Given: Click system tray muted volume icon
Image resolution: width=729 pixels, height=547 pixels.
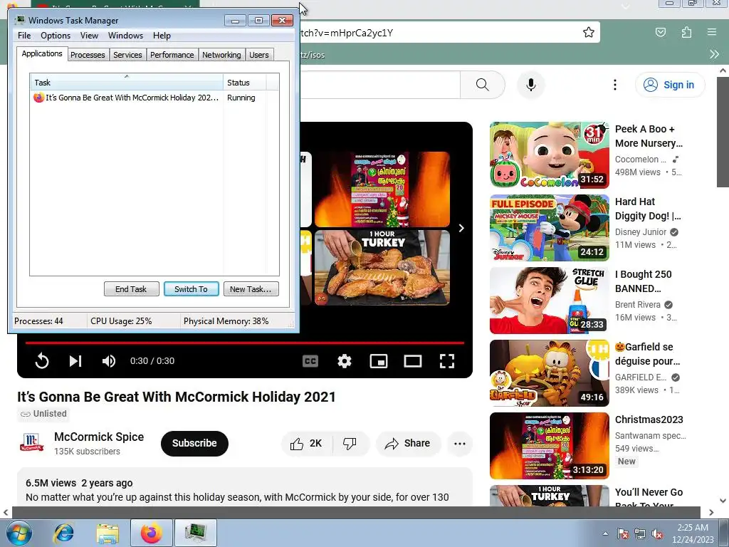Looking at the screenshot, I should pyautogui.click(x=657, y=533).
